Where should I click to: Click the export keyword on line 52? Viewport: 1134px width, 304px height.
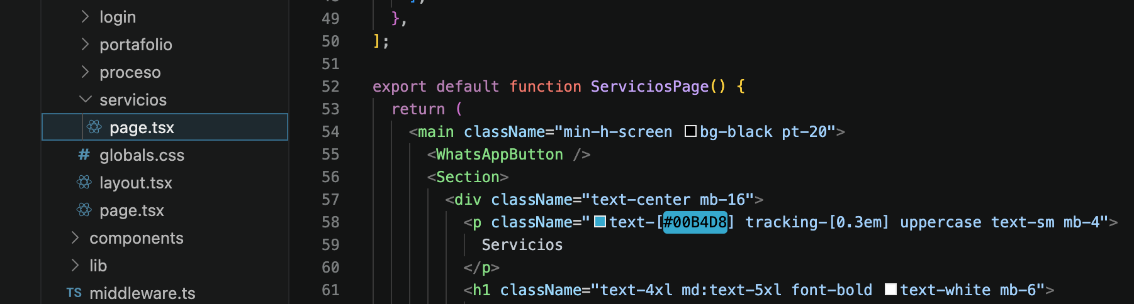(x=400, y=87)
